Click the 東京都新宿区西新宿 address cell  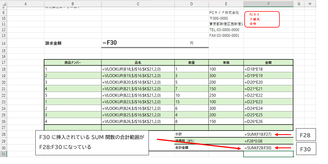tap(226, 24)
